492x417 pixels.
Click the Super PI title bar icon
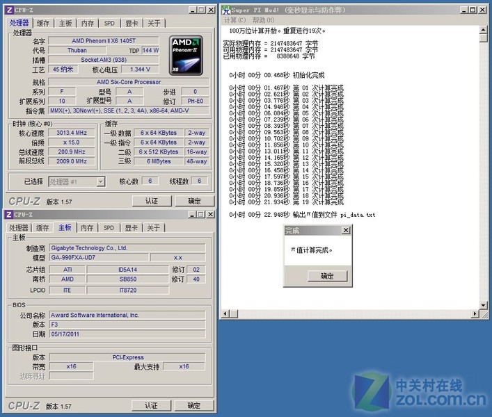(x=225, y=10)
